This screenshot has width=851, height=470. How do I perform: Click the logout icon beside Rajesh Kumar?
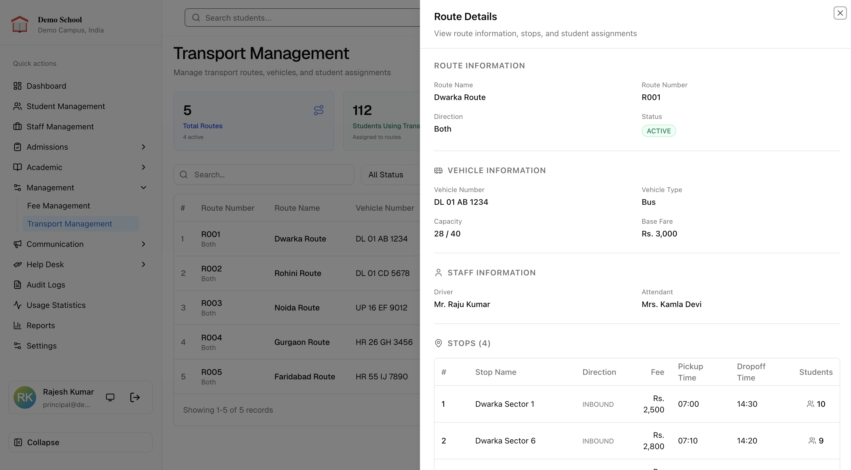[x=135, y=397]
